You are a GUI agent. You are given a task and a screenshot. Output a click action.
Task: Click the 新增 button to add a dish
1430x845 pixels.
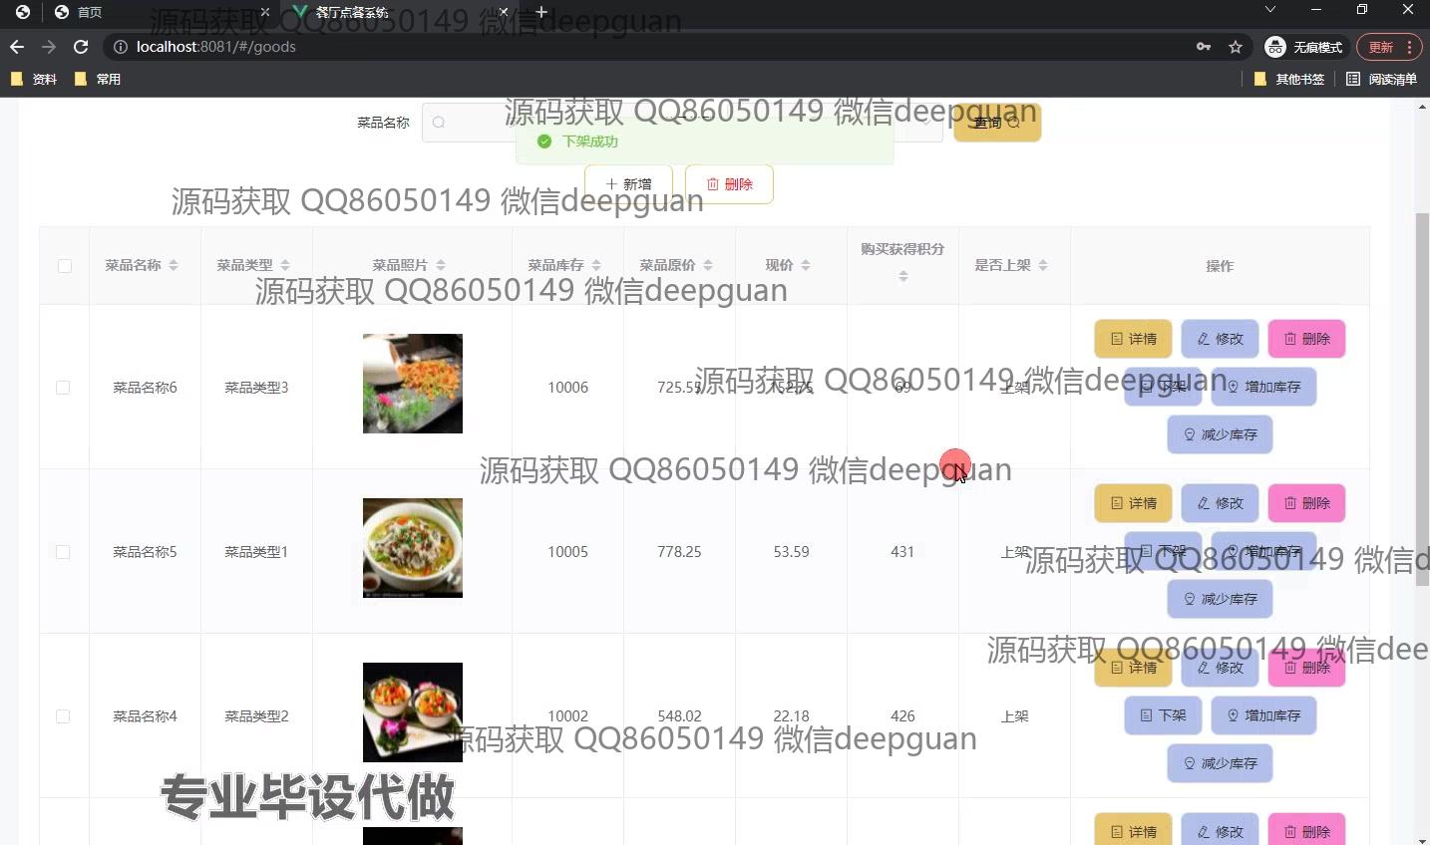click(x=628, y=184)
